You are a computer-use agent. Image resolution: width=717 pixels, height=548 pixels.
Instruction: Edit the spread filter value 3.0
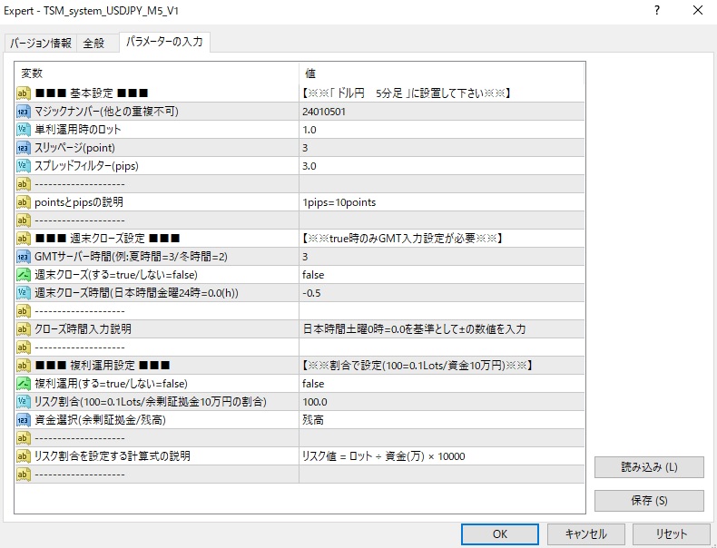click(442, 166)
